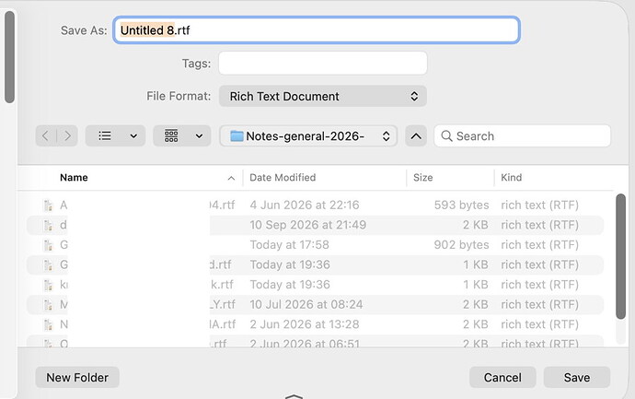This screenshot has height=399, width=635.
Task: Click the list view icon
Action: (105, 135)
